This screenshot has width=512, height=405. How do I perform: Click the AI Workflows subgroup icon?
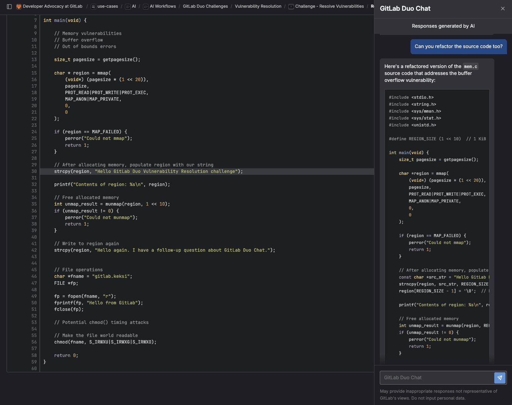click(146, 7)
